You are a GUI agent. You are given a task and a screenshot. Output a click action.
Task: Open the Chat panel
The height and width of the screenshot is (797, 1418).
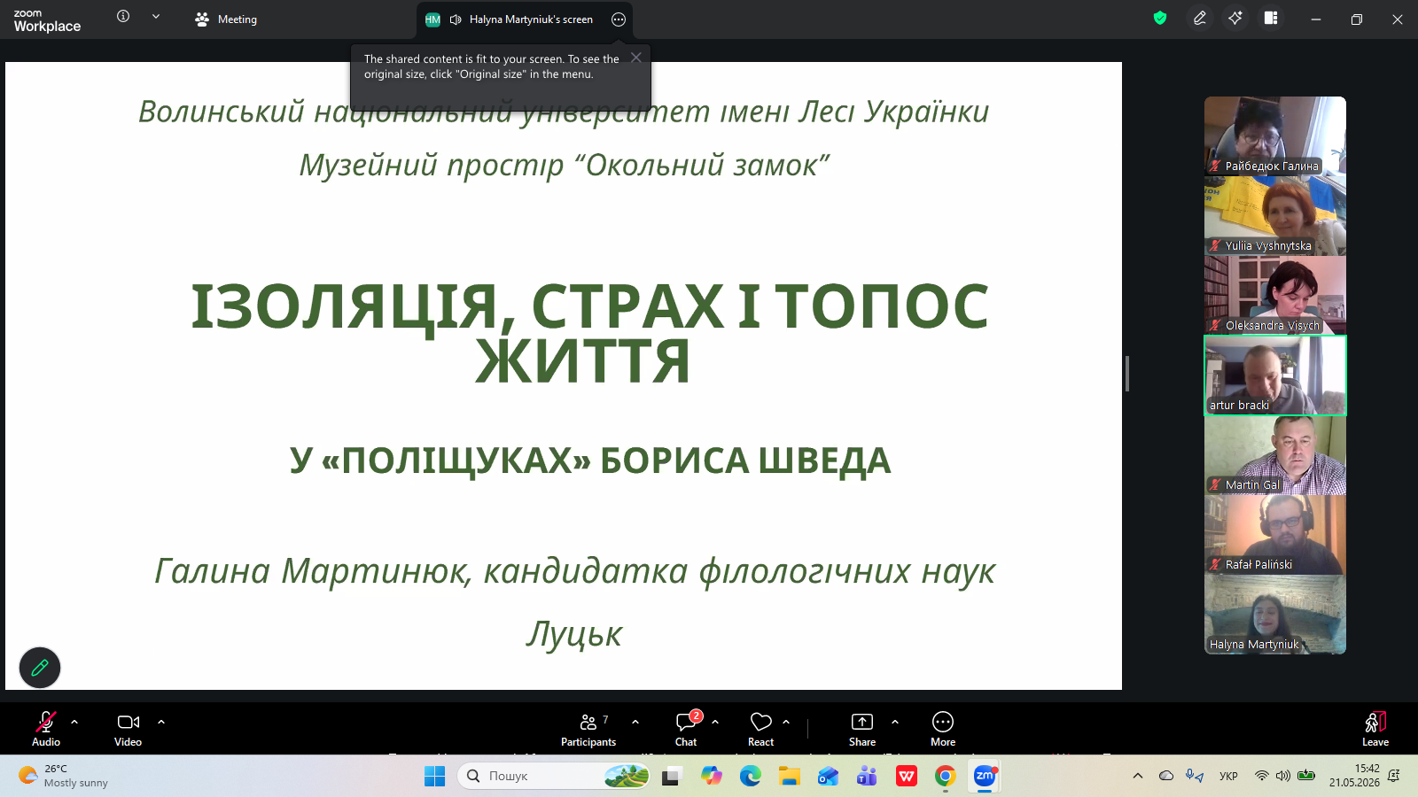pyautogui.click(x=687, y=729)
